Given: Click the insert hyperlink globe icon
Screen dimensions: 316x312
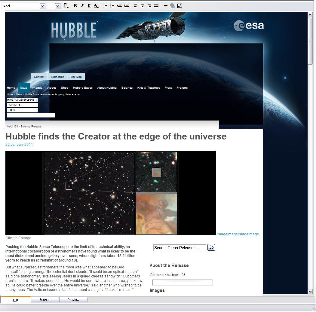Looking at the screenshot, I should pos(173,6).
